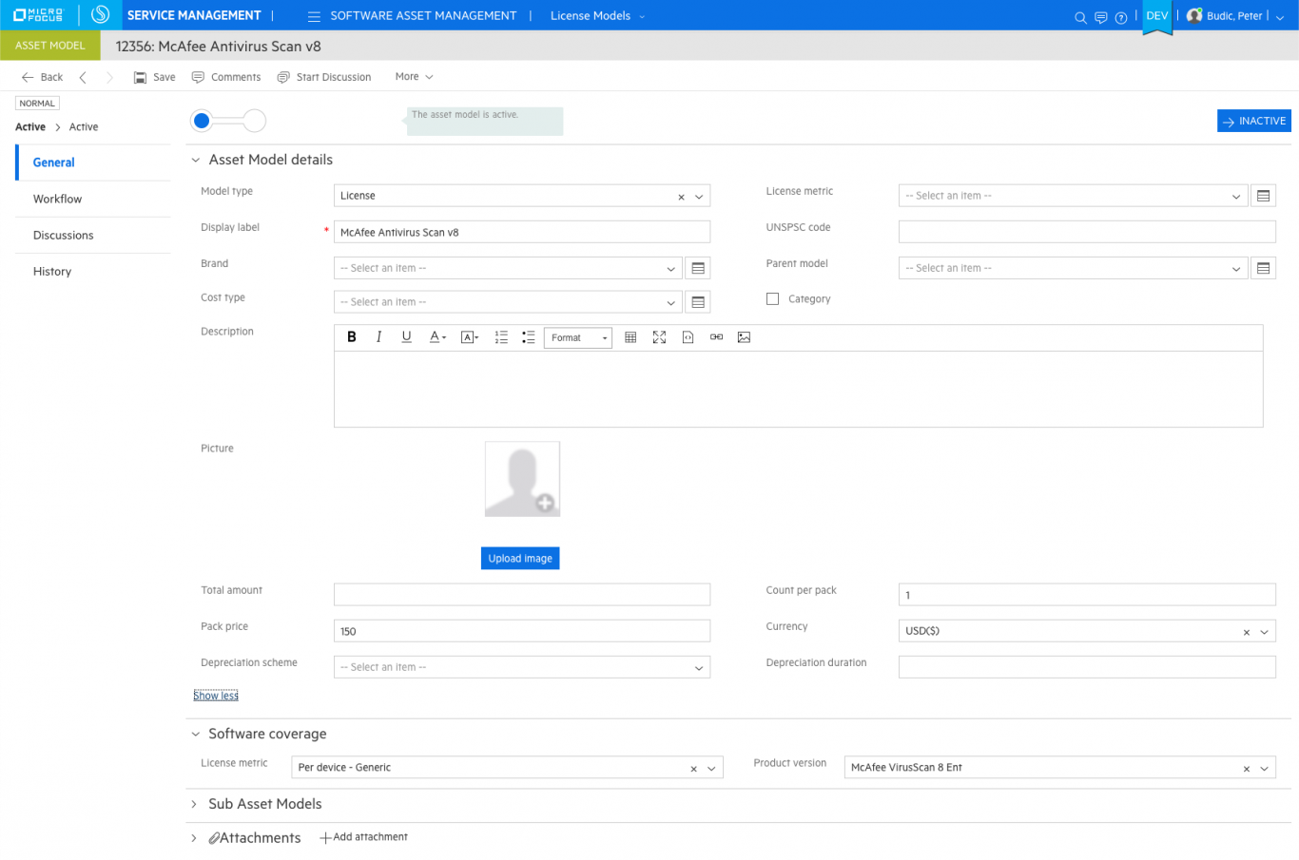Open License metric lookup list icon

[x=1263, y=196]
